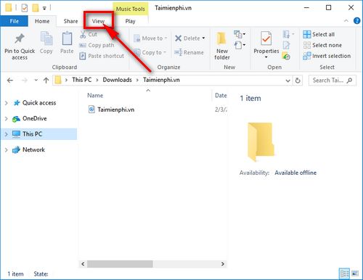This screenshot has height=280, width=363.
Task: Select Quick access in navigation pane
Action: point(39,103)
